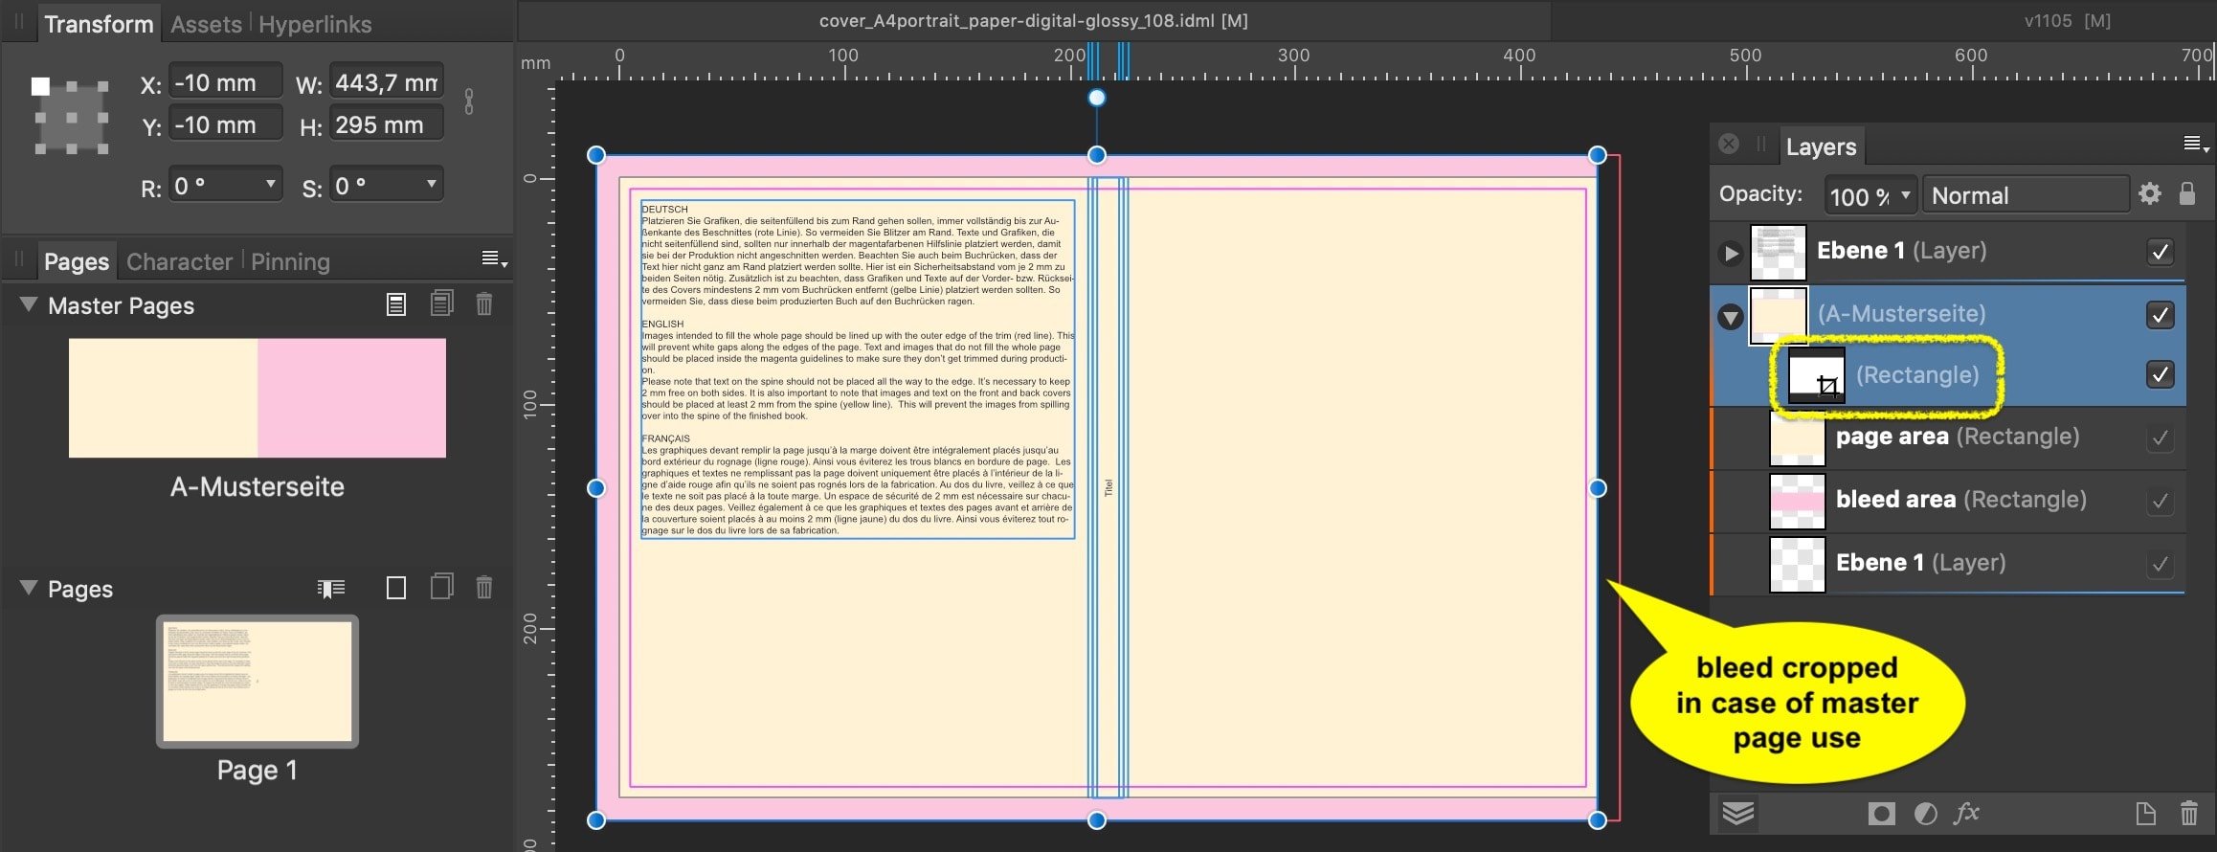Click the delete layer trash icon

(2188, 814)
